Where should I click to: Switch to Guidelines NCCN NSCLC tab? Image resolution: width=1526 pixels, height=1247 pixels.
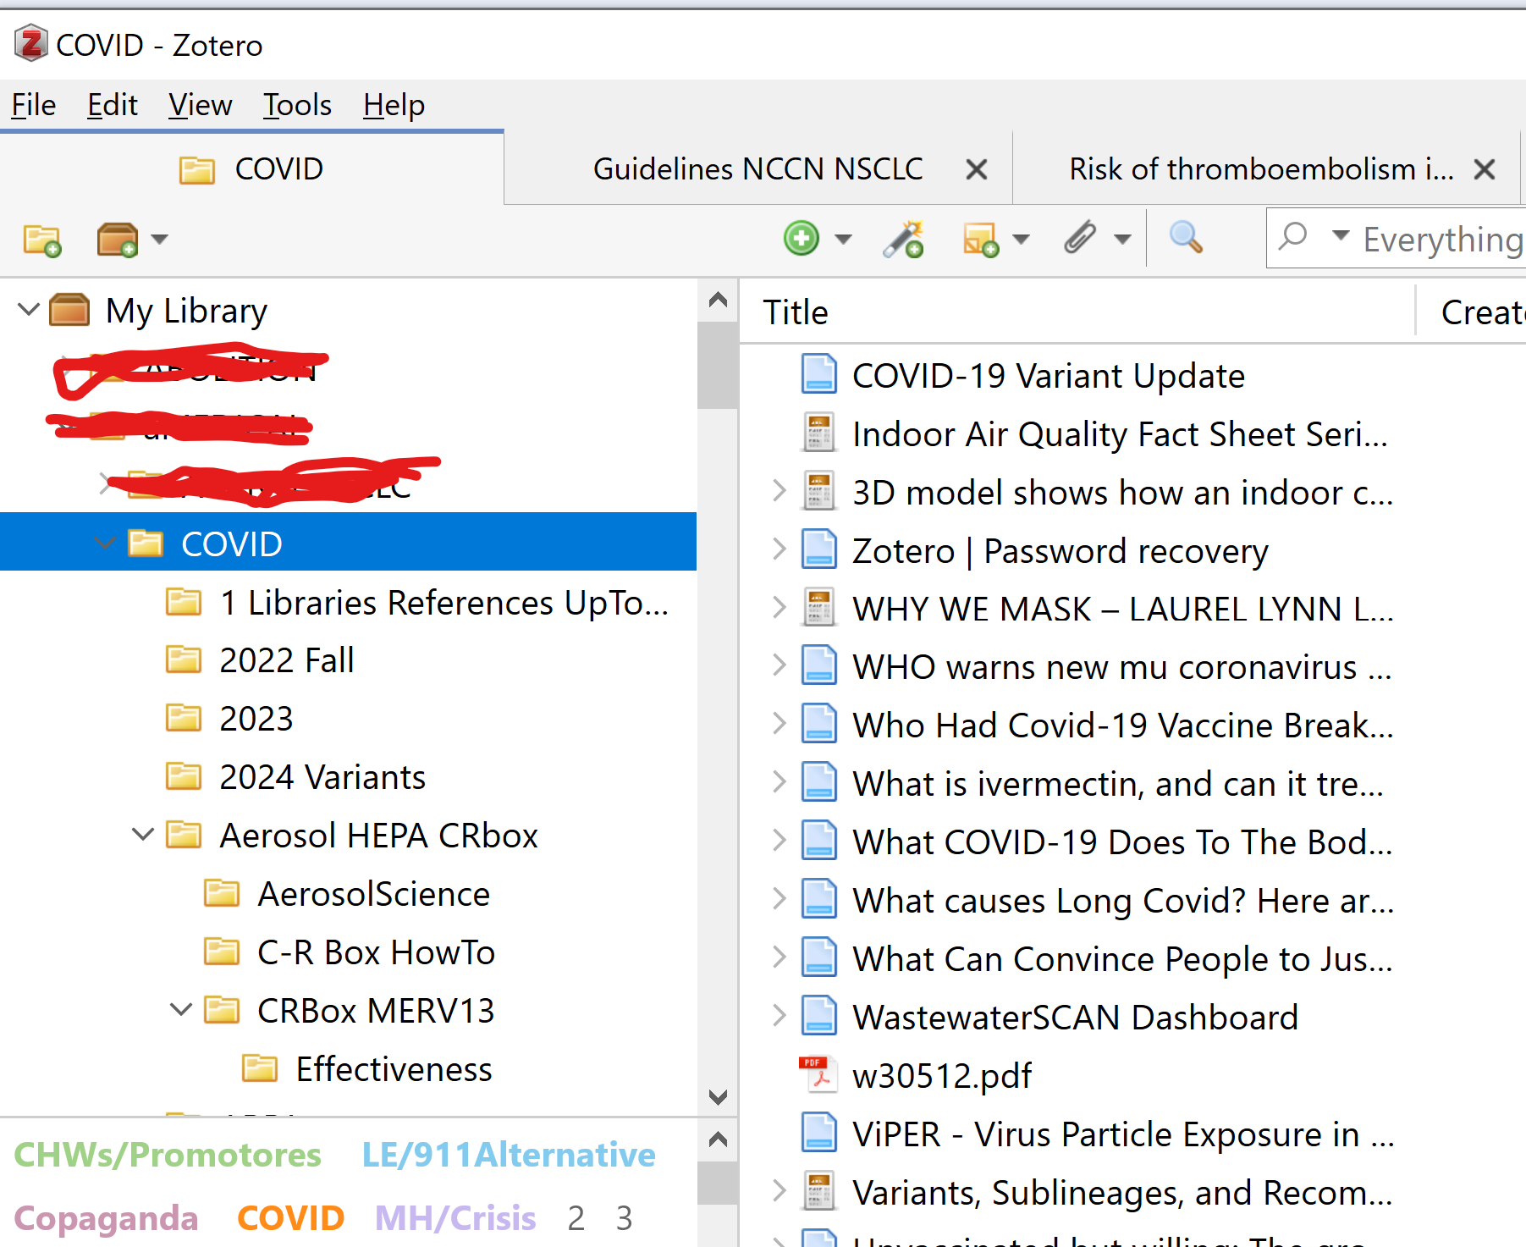click(757, 169)
